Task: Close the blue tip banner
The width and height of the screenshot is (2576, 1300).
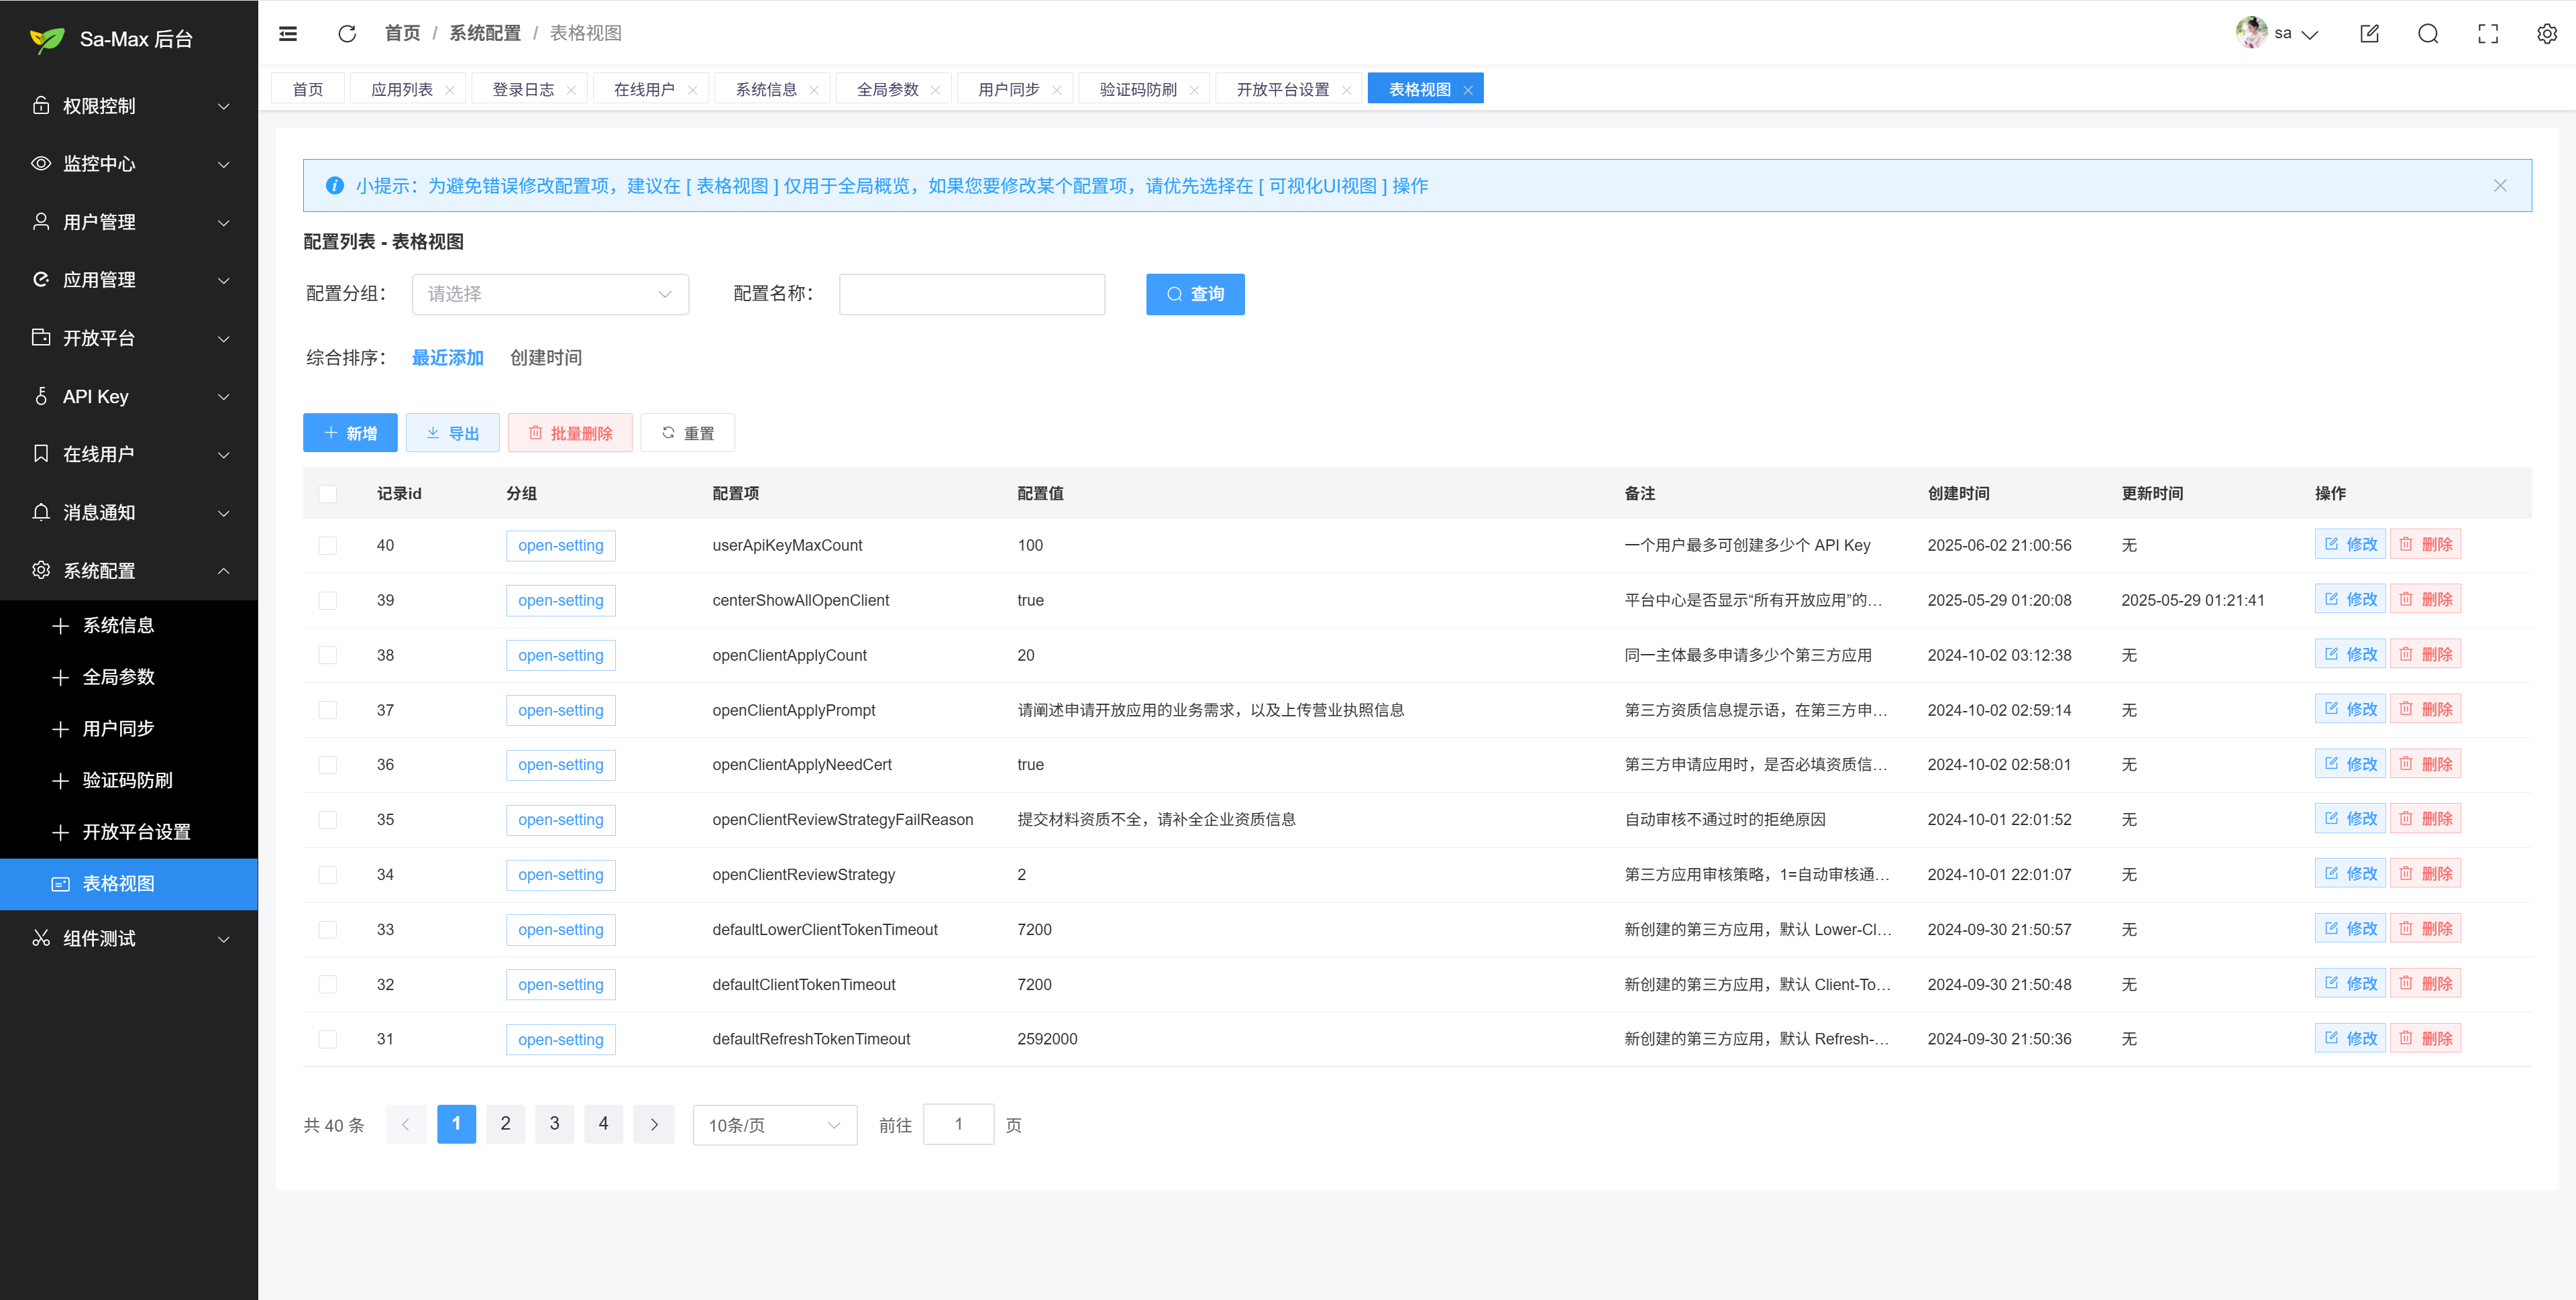Action: [x=2500, y=185]
